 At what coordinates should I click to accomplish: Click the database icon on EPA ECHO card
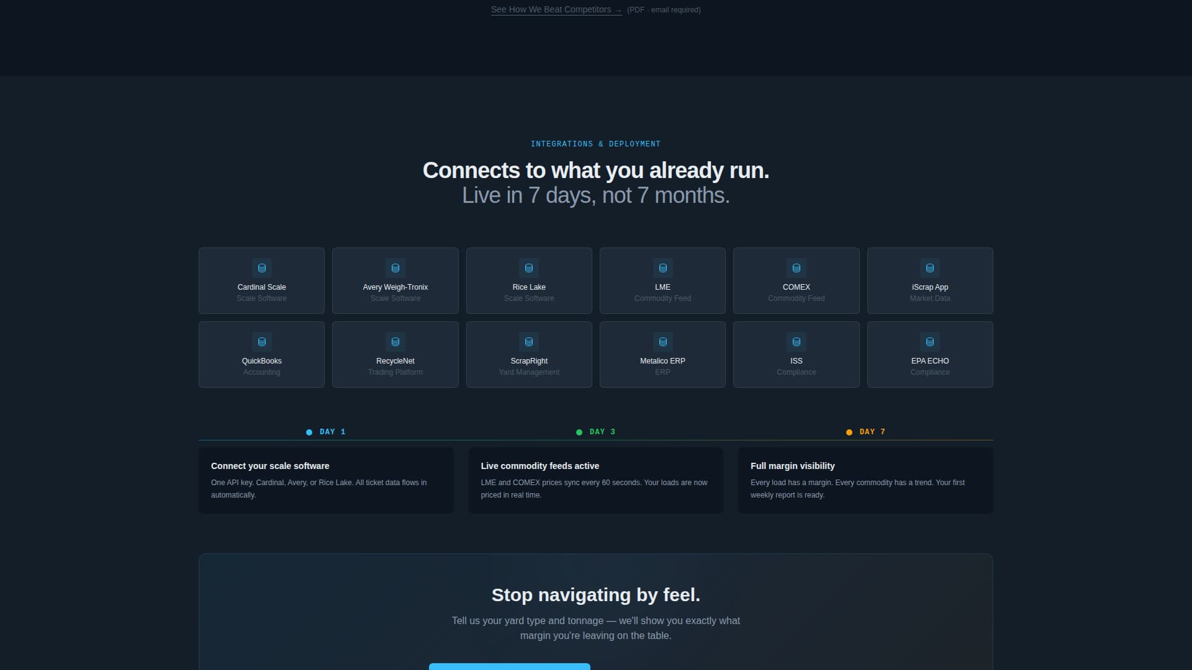click(x=930, y=342)
